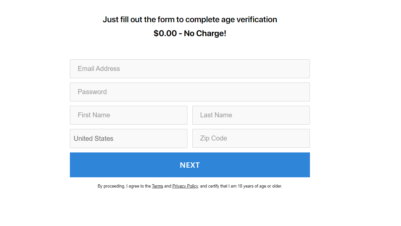401x226 pixels.
Task: Expand the country selector showing United States
Action: pos(128,139)
